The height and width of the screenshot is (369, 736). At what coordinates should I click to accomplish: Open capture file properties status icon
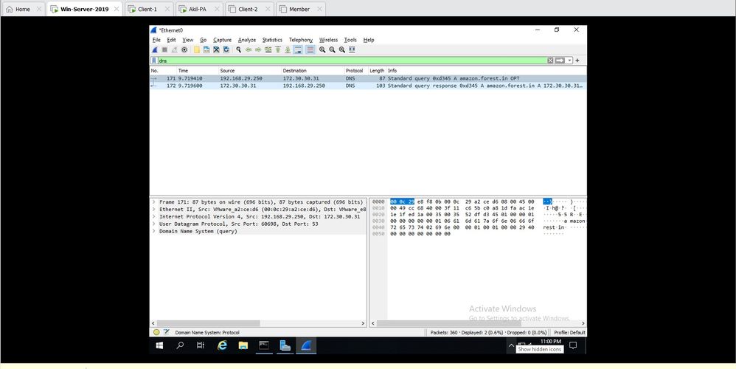pos(166,332)
